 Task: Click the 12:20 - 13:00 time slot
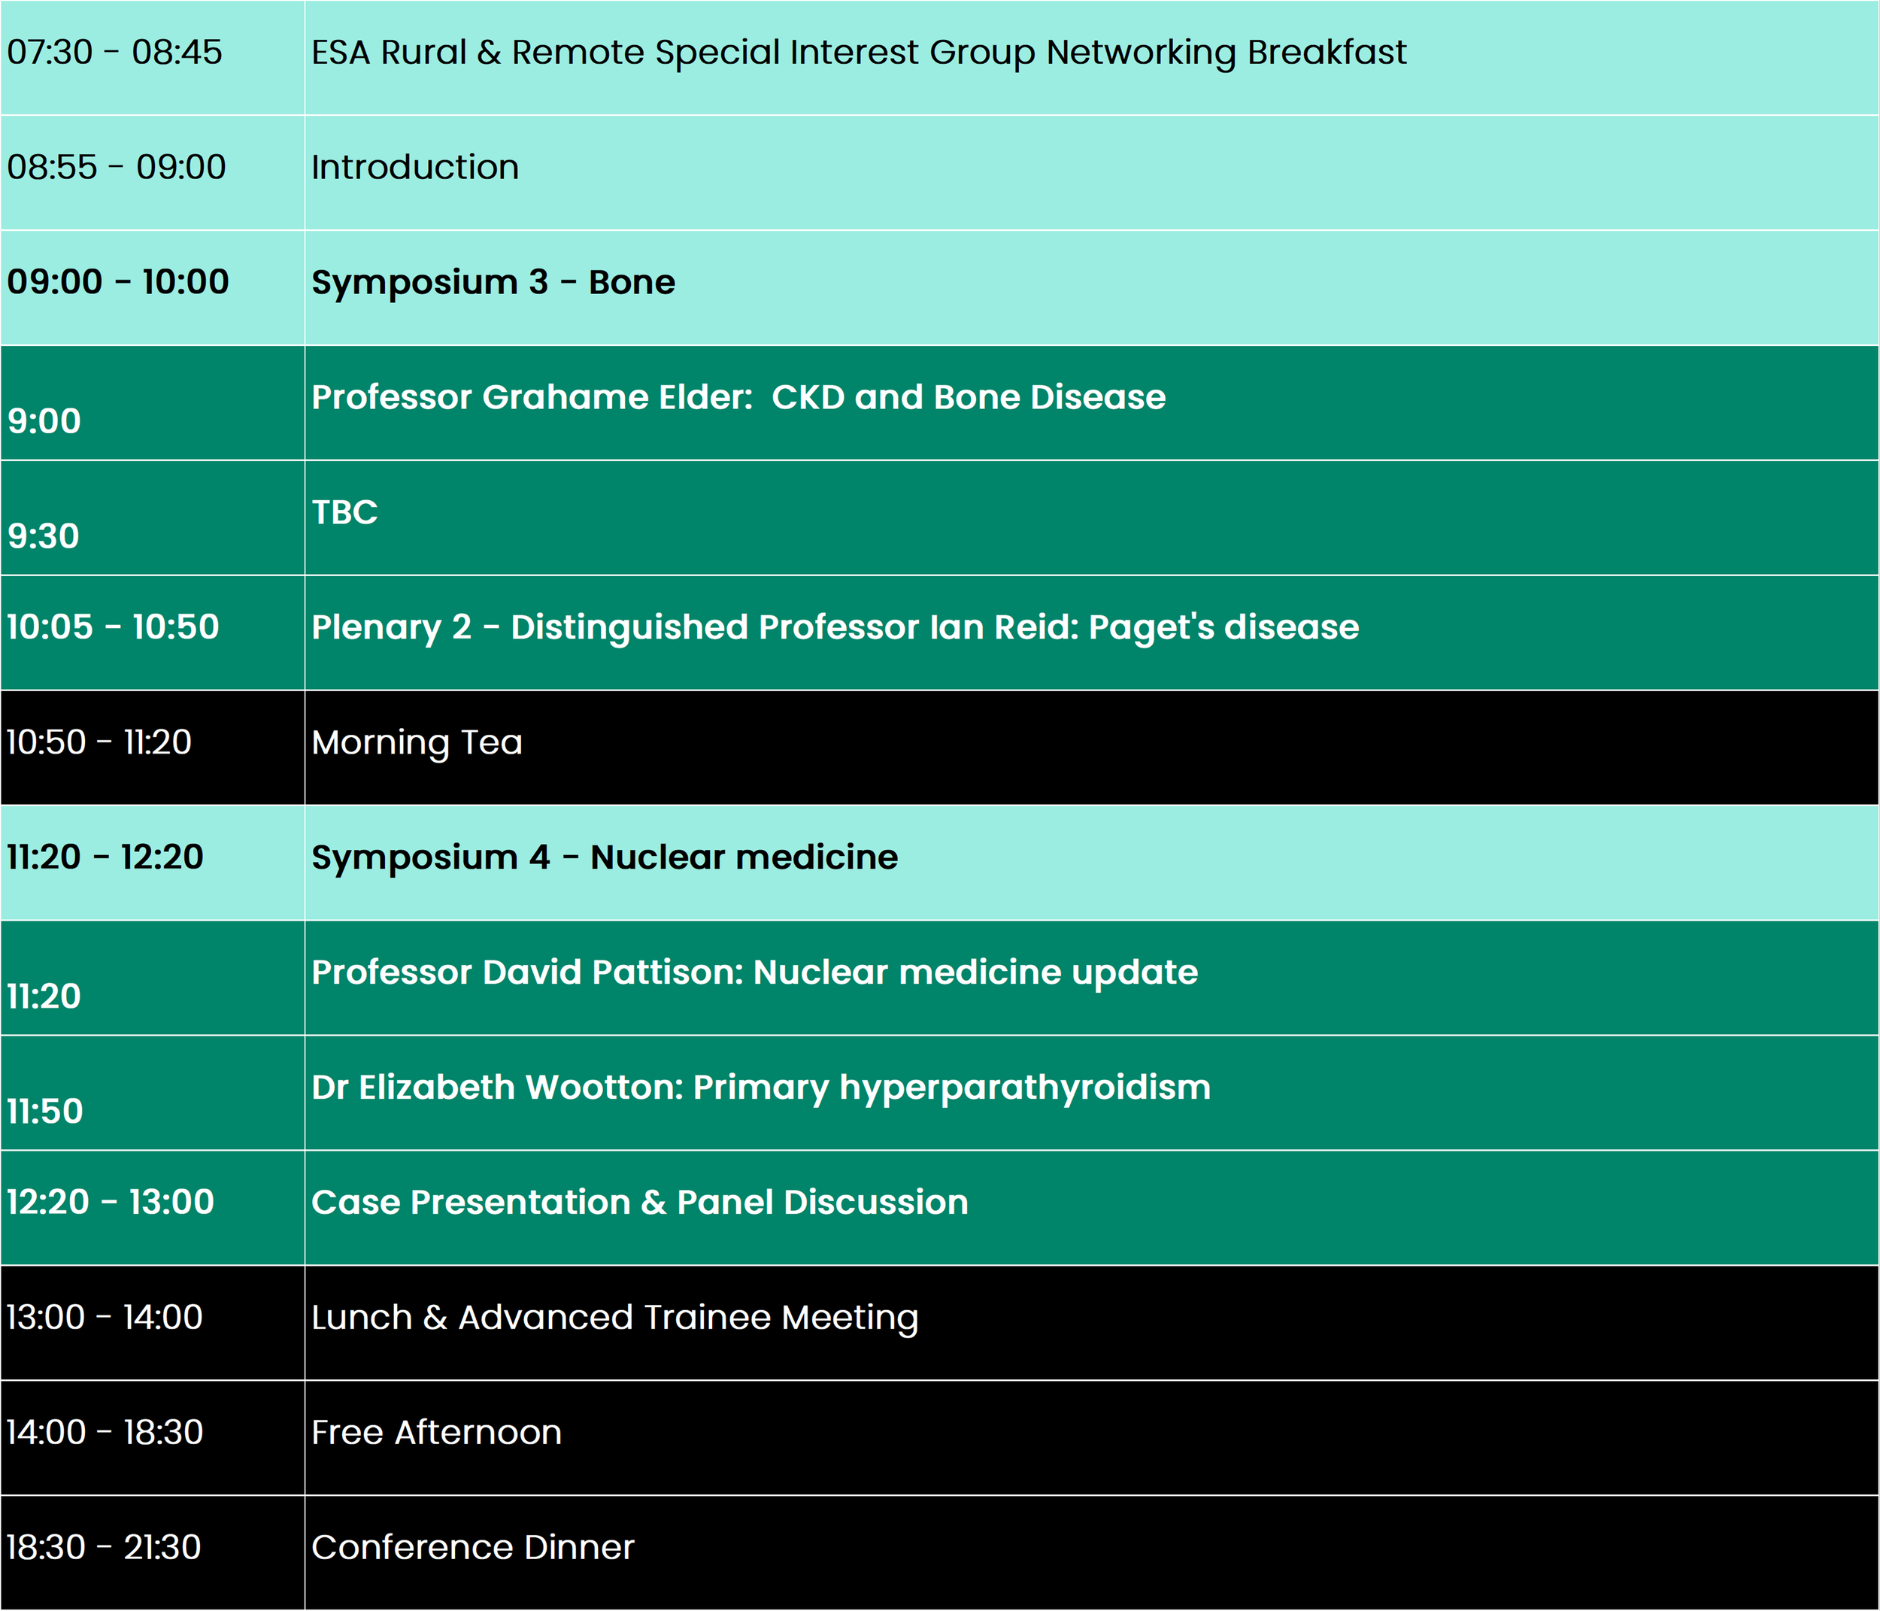[x=110, y=1203]
